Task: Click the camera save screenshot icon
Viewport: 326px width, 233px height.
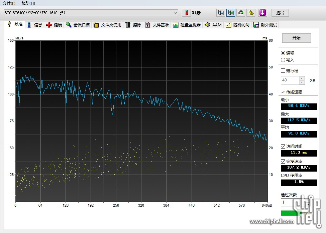Action: click(x=241, y=13)
